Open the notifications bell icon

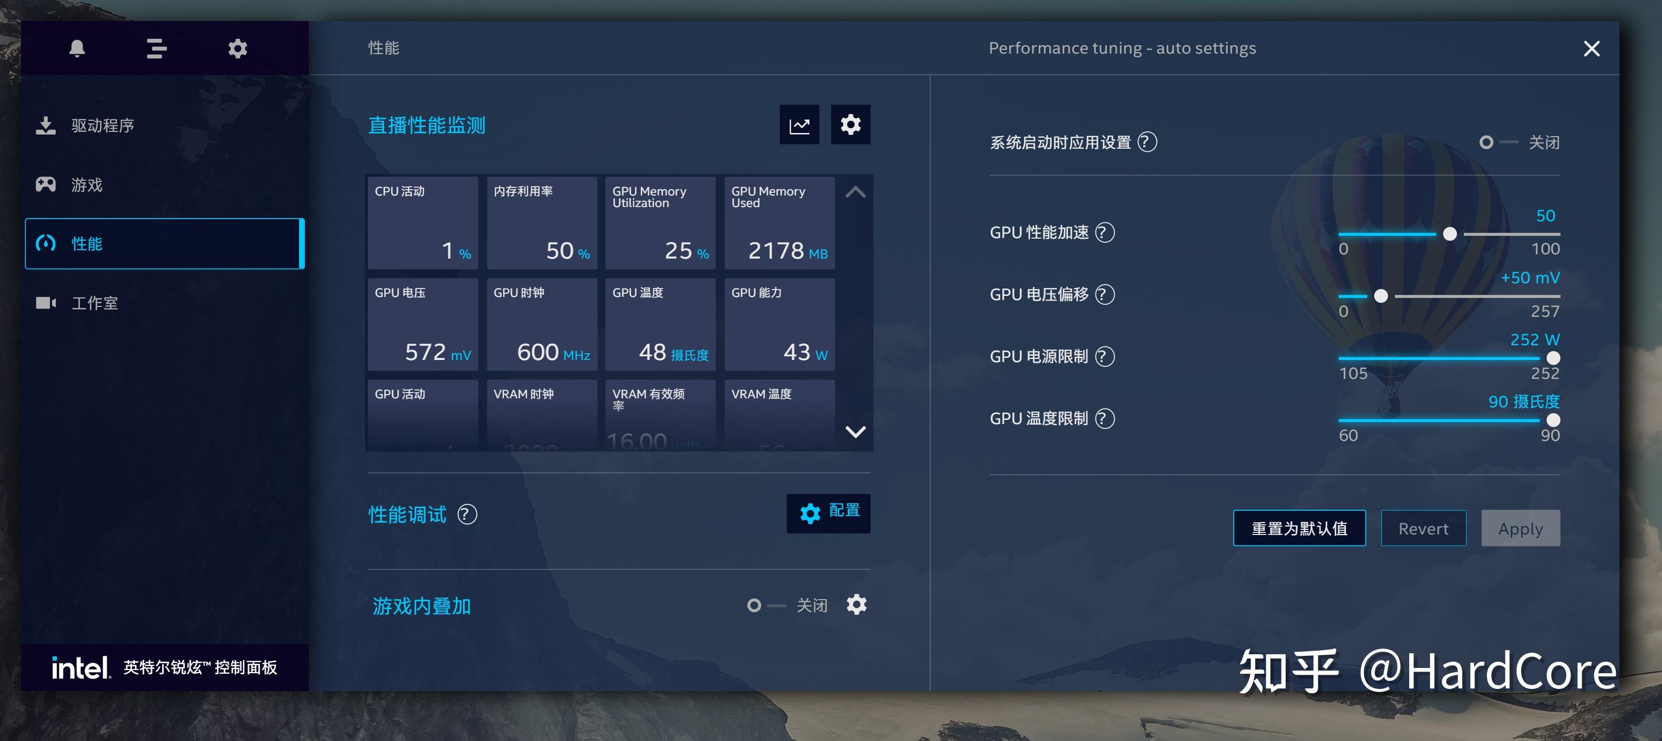pos(77,48)
